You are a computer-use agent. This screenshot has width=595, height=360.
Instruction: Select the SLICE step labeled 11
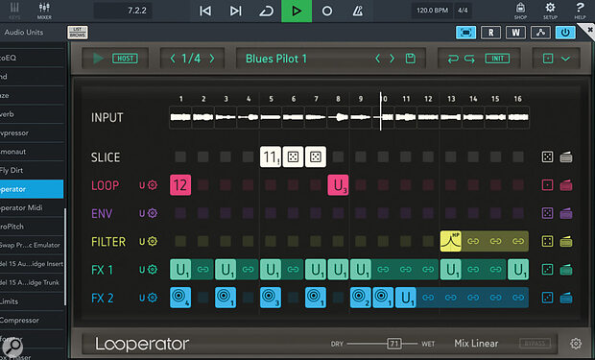[271, 156]
